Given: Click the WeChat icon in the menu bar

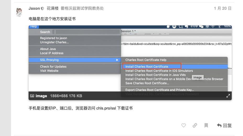Looking at the screenshot, I should (201, 26).
